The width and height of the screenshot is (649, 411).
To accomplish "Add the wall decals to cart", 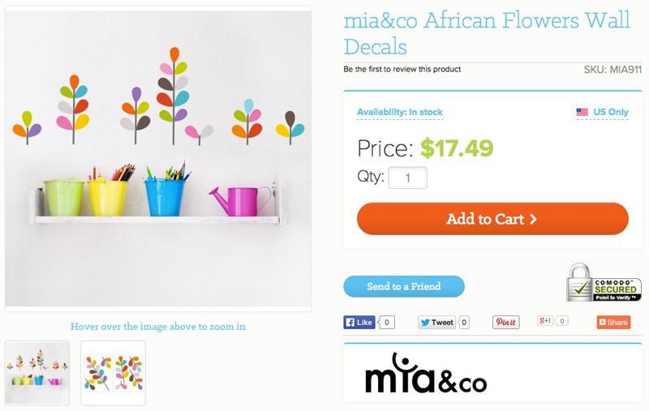I will (492, 219).
